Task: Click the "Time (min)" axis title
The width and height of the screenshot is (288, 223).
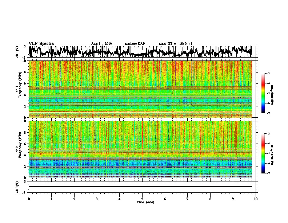Action: point(145,202)
